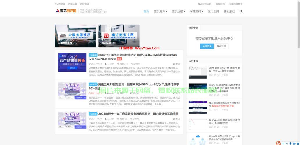Viewport: 300px width, 145px height.
Task: Expand the 主机运维 dropdown menu
Action: (178, 11)
